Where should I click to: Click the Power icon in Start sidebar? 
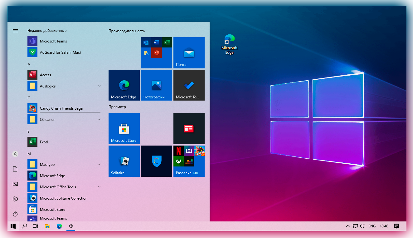[15, 214]
